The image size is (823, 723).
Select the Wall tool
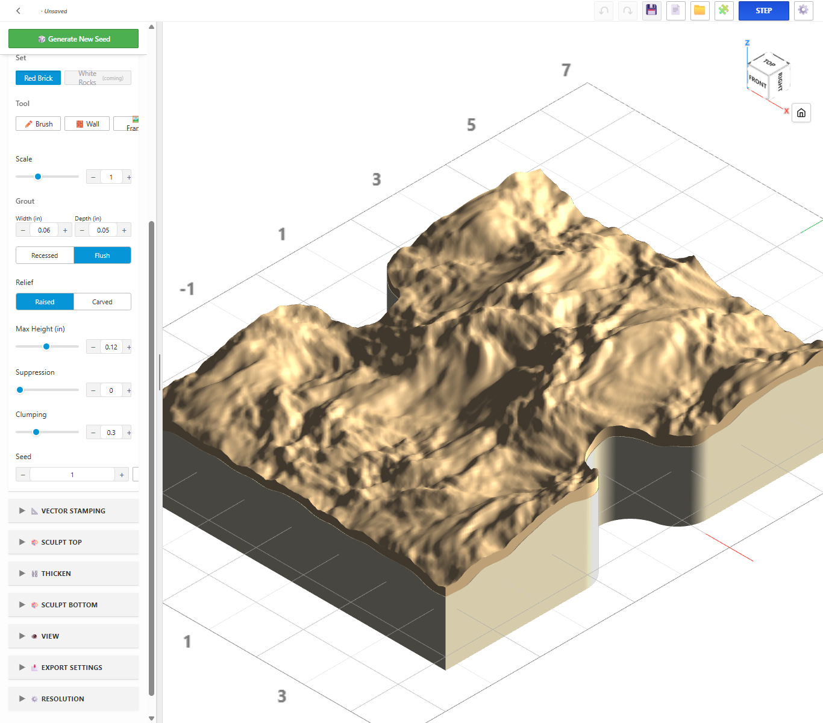pyautogui.click(x=87, y=124)
